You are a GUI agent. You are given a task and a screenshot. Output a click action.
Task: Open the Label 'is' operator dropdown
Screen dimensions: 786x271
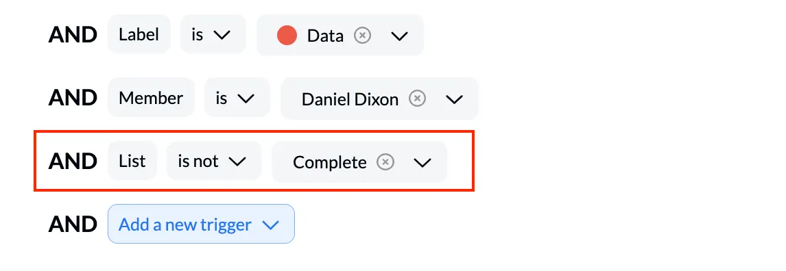tap(213, 34)
